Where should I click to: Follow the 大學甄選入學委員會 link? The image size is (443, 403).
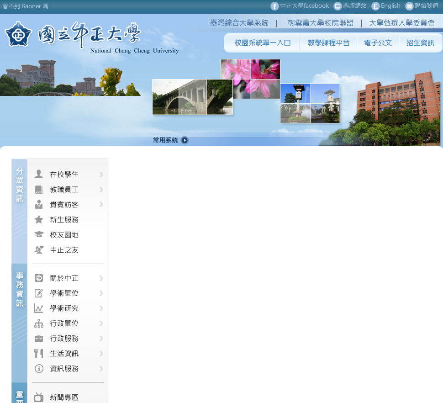(402, 23)
